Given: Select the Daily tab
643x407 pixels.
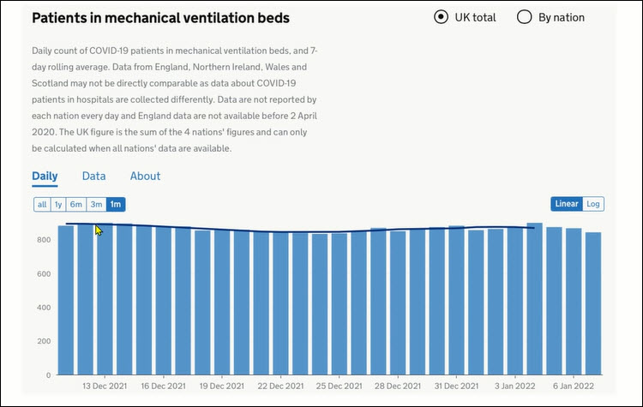Looking at the screenshot, I should click(x=45, y=176).
